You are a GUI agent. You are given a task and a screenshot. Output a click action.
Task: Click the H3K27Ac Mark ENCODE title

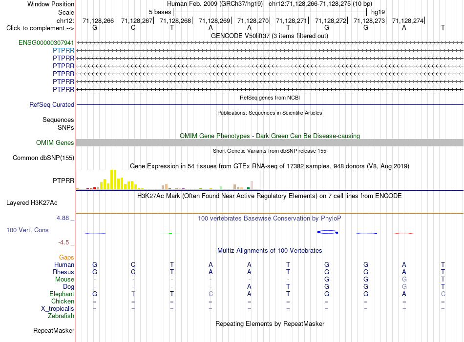coord(270,196)
